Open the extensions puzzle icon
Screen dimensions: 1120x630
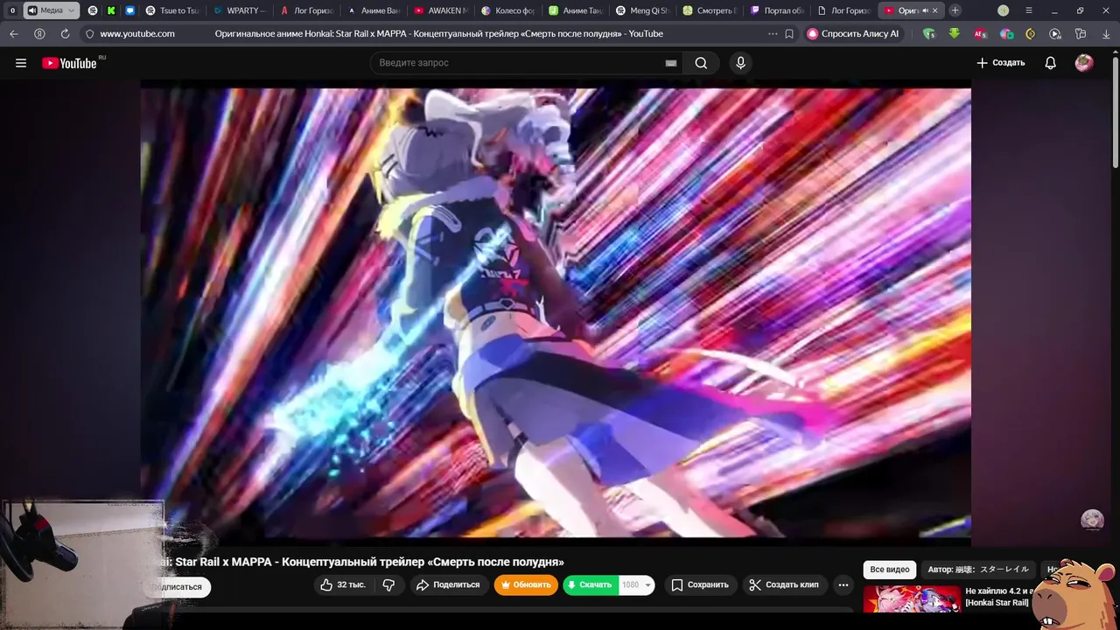(1081, 34)
